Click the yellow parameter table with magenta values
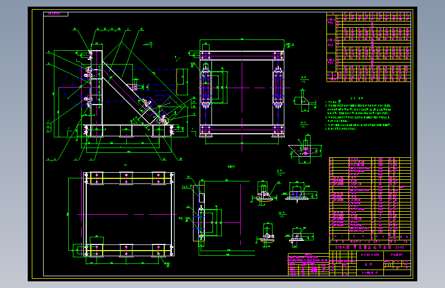The width and height of the screenshot is (445, 288). 369,47
